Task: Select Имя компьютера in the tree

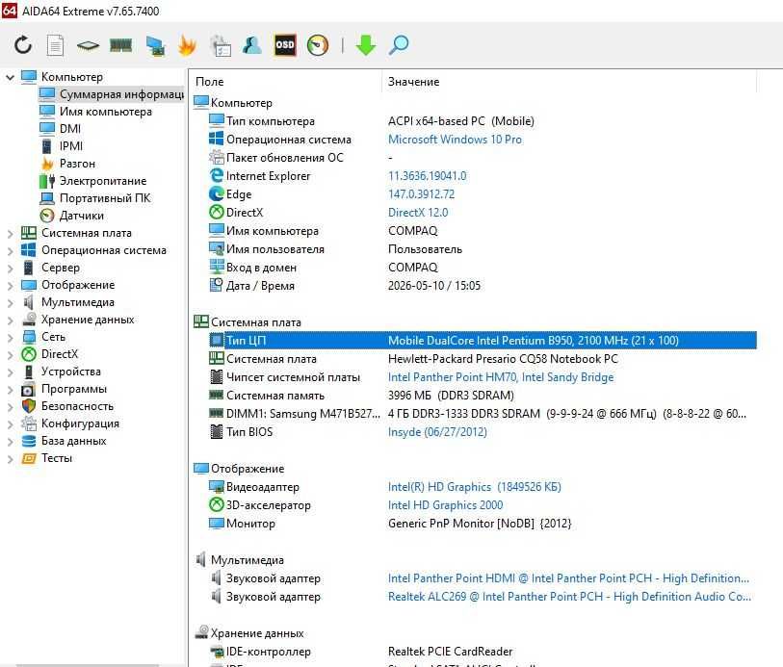Action: point(105,112)
